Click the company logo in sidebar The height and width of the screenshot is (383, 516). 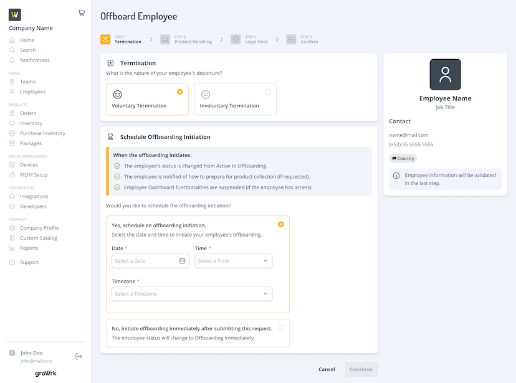[x=15, y=14]
